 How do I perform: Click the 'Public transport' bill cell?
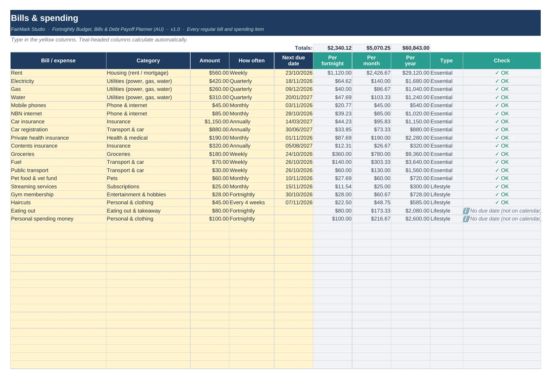[x=58, y=170]
